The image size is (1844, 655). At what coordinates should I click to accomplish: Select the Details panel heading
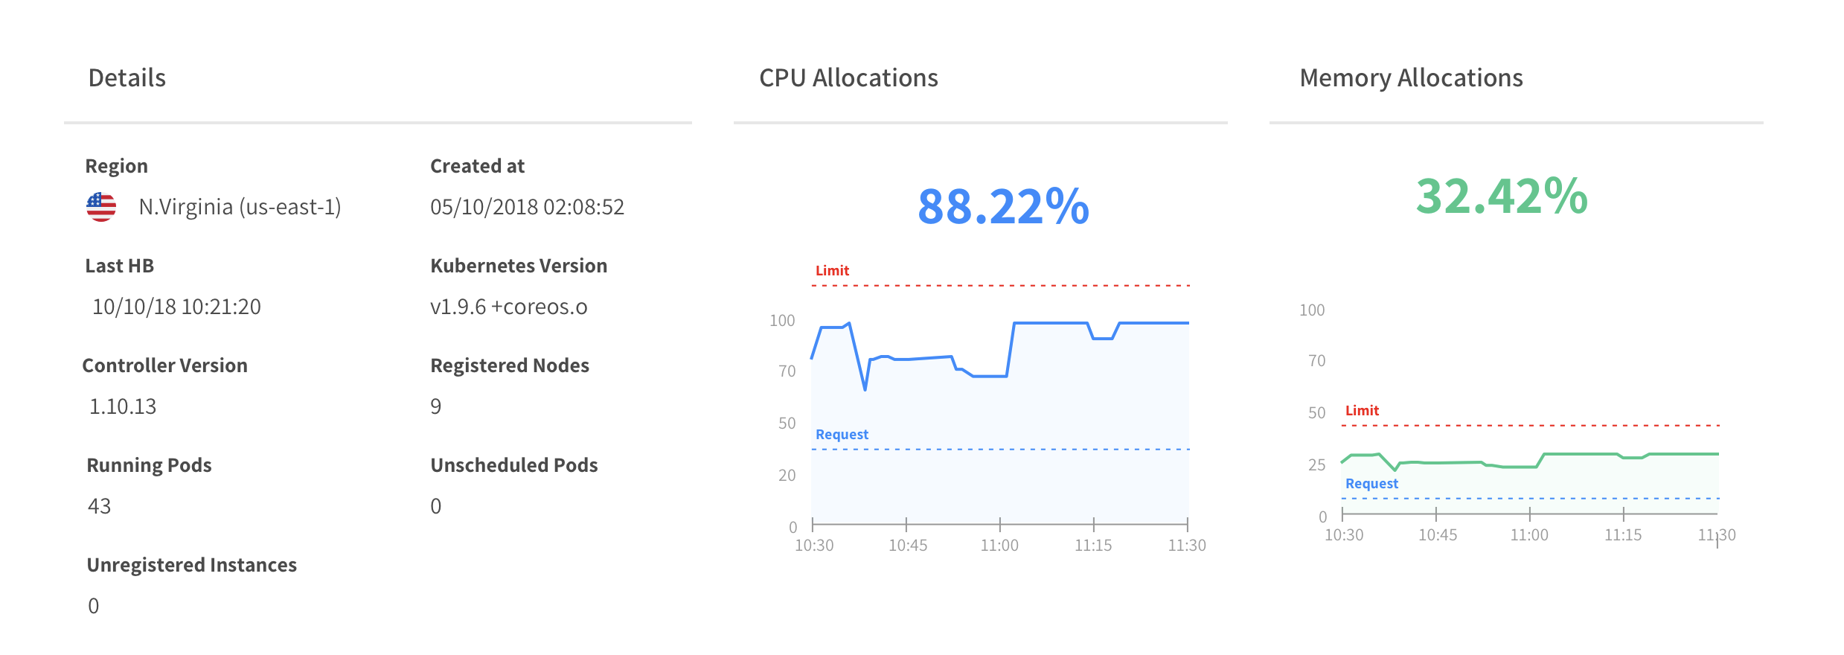[127, 78]
